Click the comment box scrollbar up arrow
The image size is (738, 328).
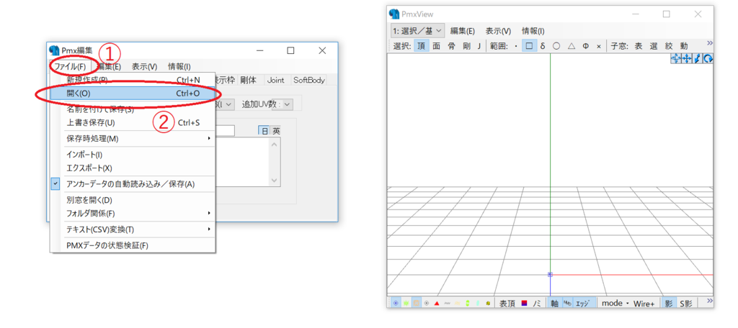click(275, 144)
